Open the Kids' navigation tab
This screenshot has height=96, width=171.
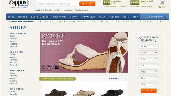[135, 17]
